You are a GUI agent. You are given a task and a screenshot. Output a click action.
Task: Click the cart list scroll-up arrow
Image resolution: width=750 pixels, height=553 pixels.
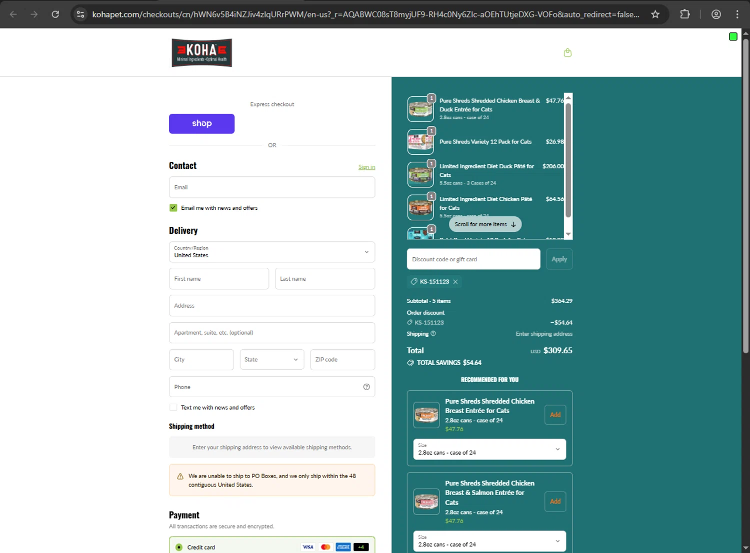(x=568, y=98)
